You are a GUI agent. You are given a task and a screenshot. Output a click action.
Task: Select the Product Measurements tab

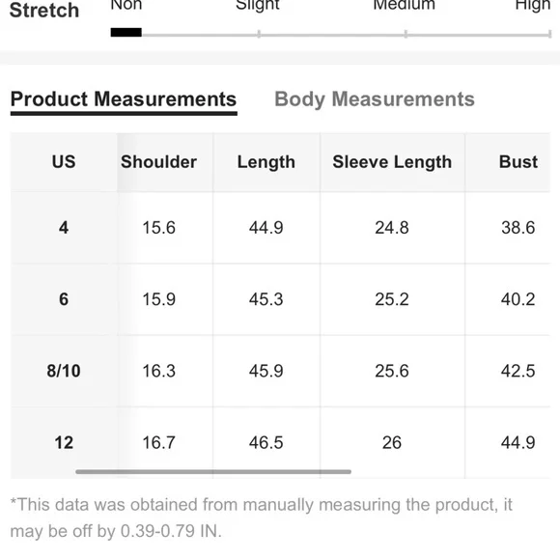pos(124,99)
